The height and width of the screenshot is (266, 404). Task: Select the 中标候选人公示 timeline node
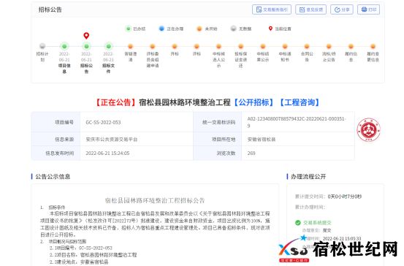point(218,46)
